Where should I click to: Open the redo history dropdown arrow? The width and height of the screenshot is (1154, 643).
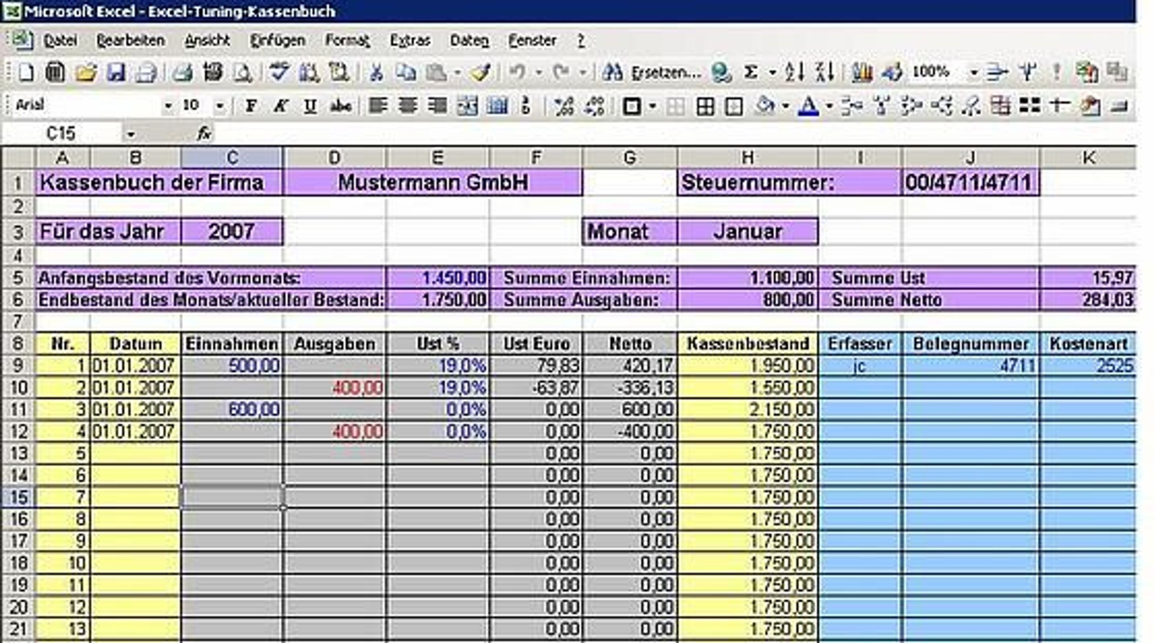583,72
